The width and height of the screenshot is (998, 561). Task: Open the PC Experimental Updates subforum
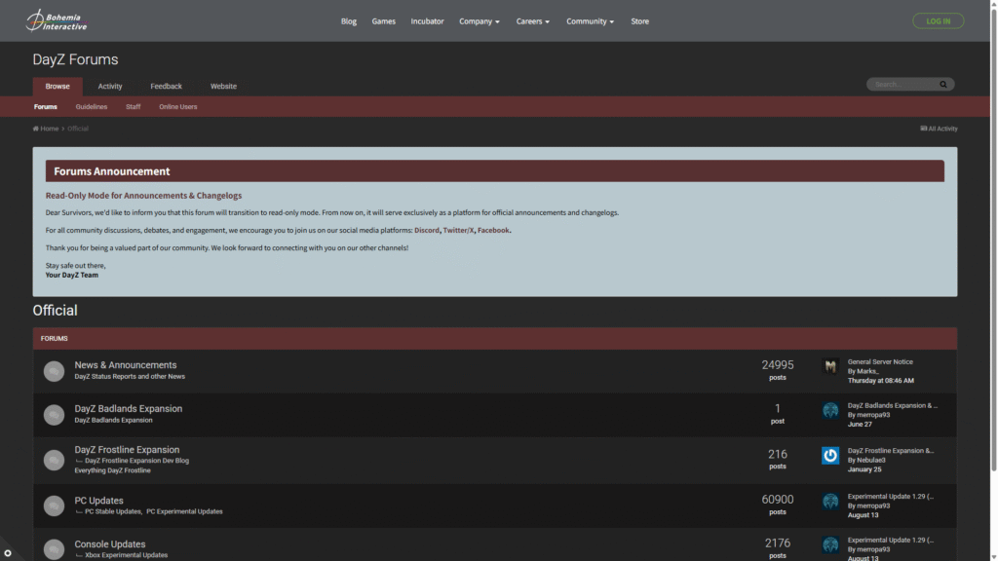click(184, 511)
